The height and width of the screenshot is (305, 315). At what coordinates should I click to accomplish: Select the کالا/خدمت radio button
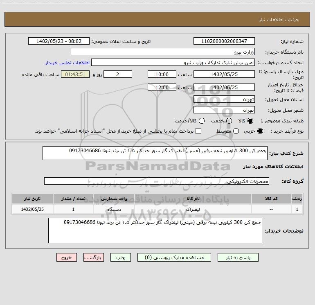[202, 121]
